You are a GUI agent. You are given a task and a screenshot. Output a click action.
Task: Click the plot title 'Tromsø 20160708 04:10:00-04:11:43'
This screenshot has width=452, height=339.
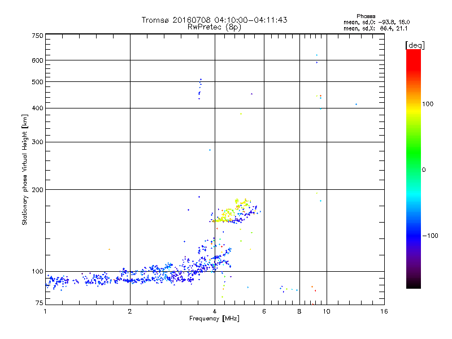click(x=214, y=20)
